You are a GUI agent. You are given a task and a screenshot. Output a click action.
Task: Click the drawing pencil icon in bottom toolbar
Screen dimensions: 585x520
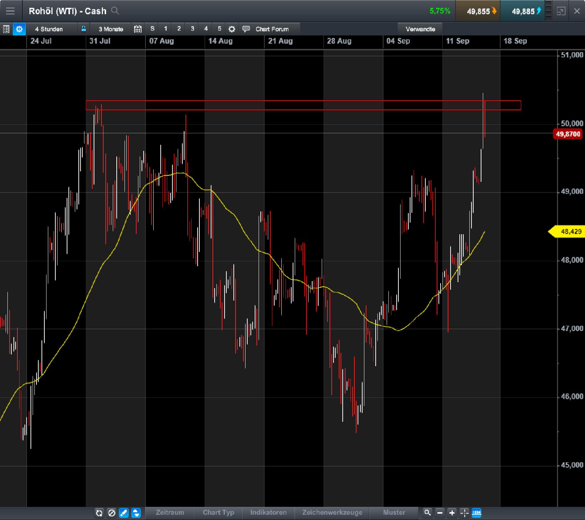(123, 513)
